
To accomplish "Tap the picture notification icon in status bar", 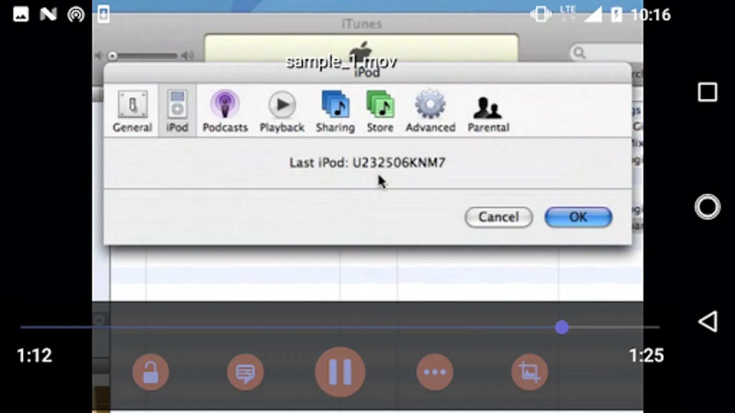I will pos(21,15).
